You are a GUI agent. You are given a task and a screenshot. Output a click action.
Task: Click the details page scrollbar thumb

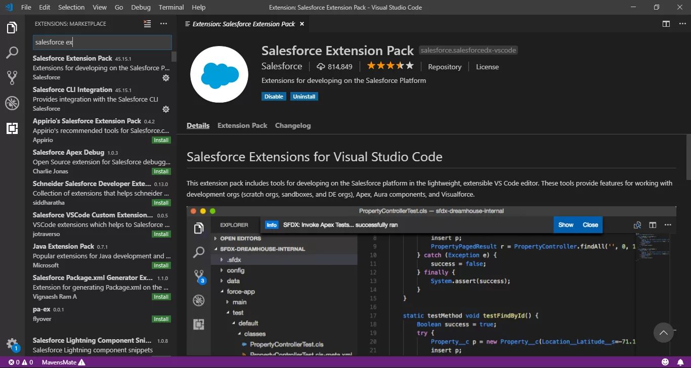point(688,157)
